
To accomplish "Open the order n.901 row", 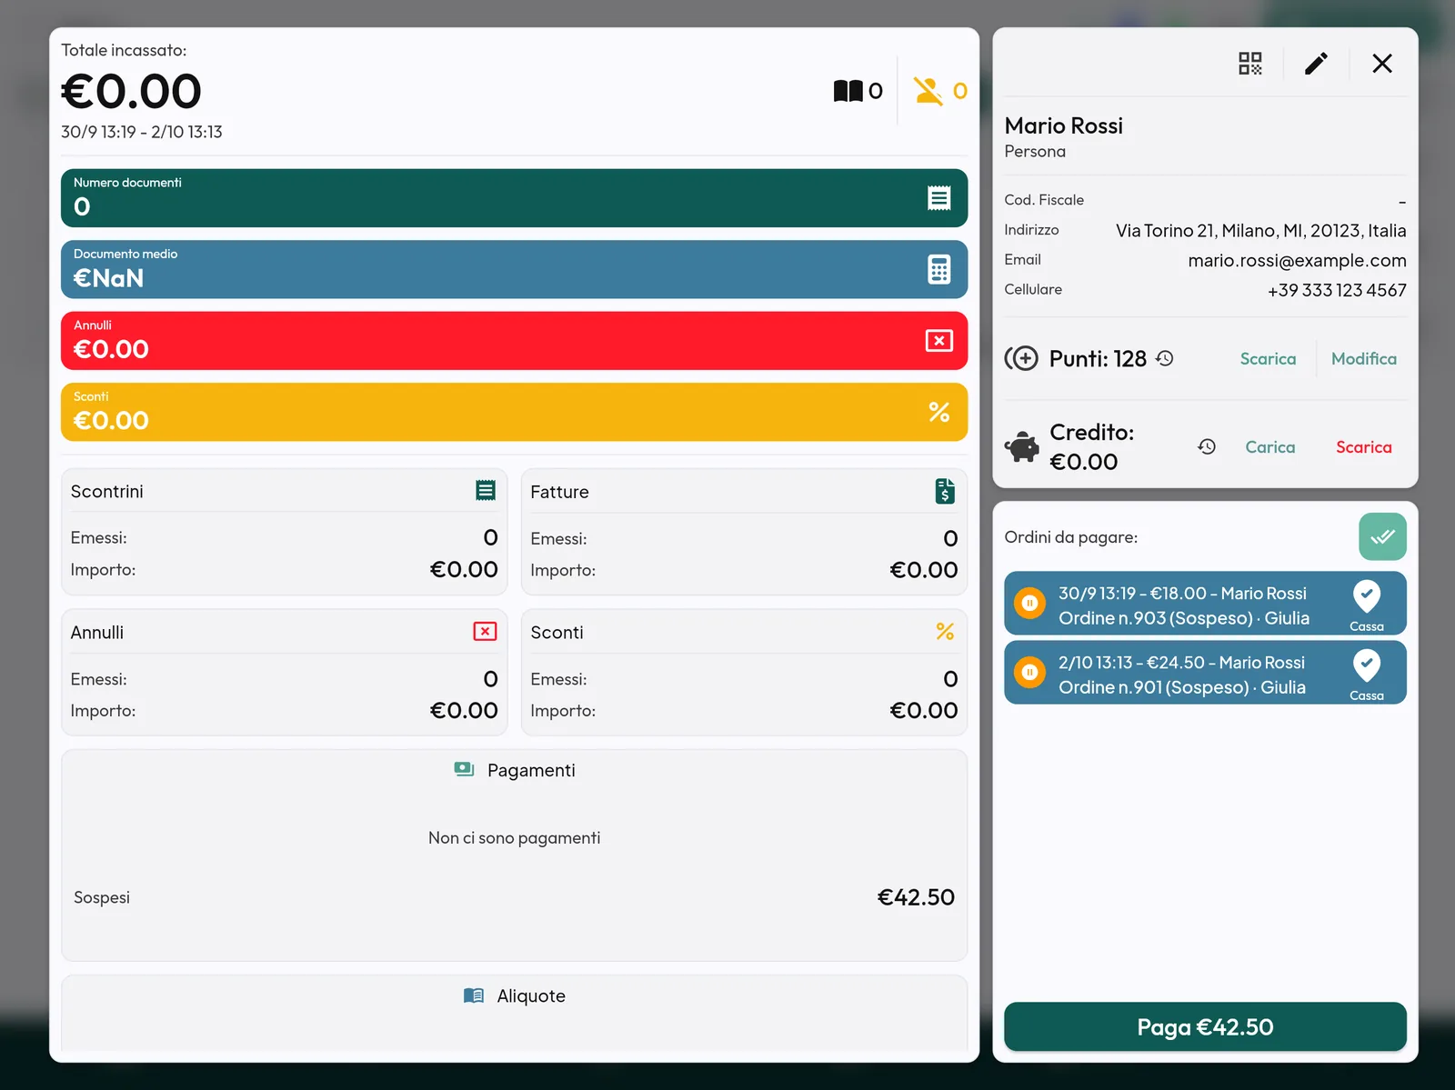I will 1205,673.
